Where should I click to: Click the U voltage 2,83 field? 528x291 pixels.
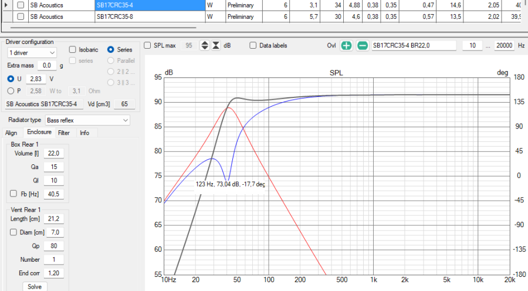[x=36, y=79]
